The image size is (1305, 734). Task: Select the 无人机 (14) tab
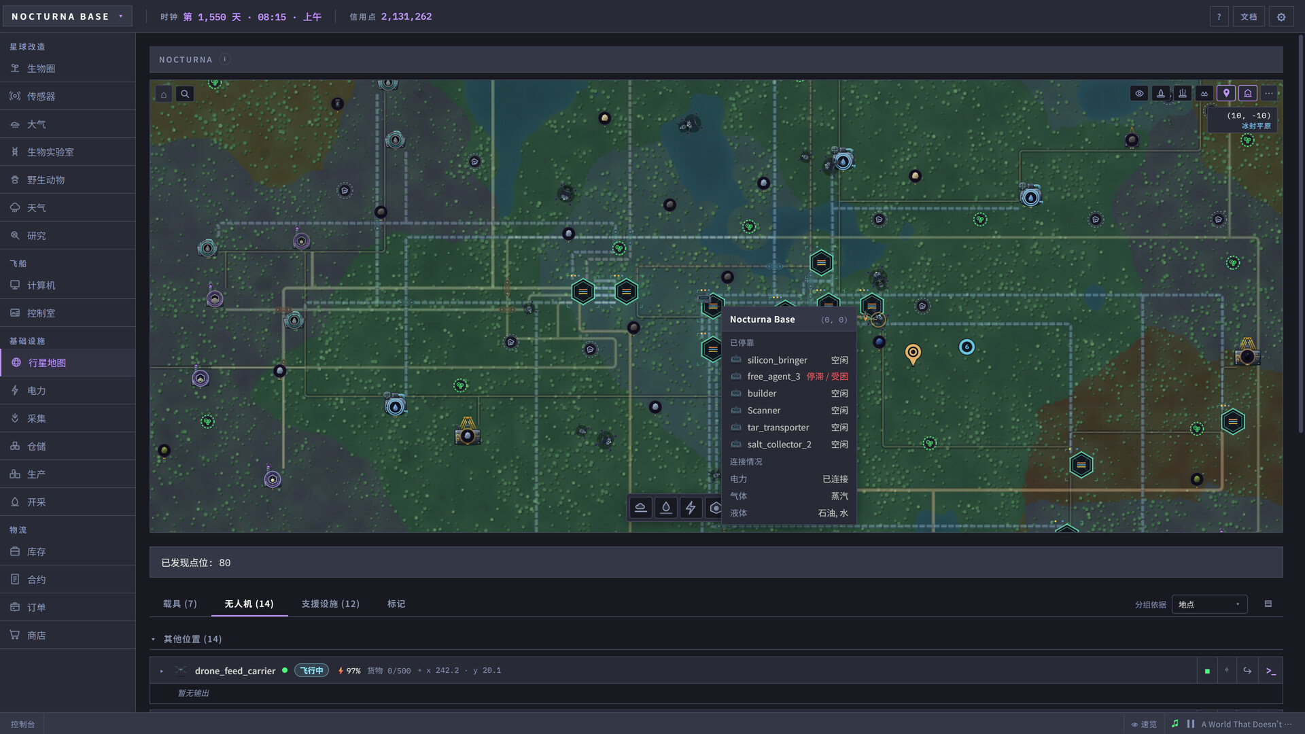coord(249,604)
